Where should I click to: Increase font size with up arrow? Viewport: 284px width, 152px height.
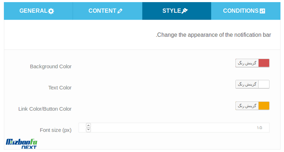tap(88, 126)
